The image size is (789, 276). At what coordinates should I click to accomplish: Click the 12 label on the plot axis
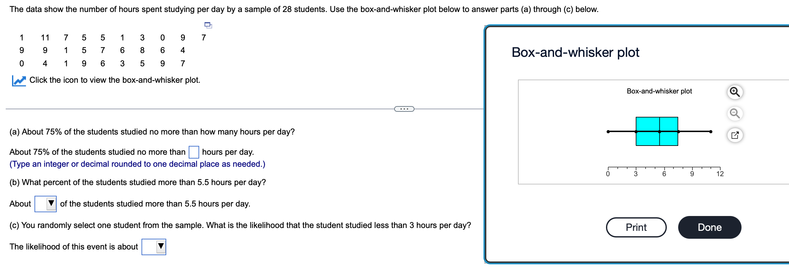pyautogui.click(x=719, y=174)
